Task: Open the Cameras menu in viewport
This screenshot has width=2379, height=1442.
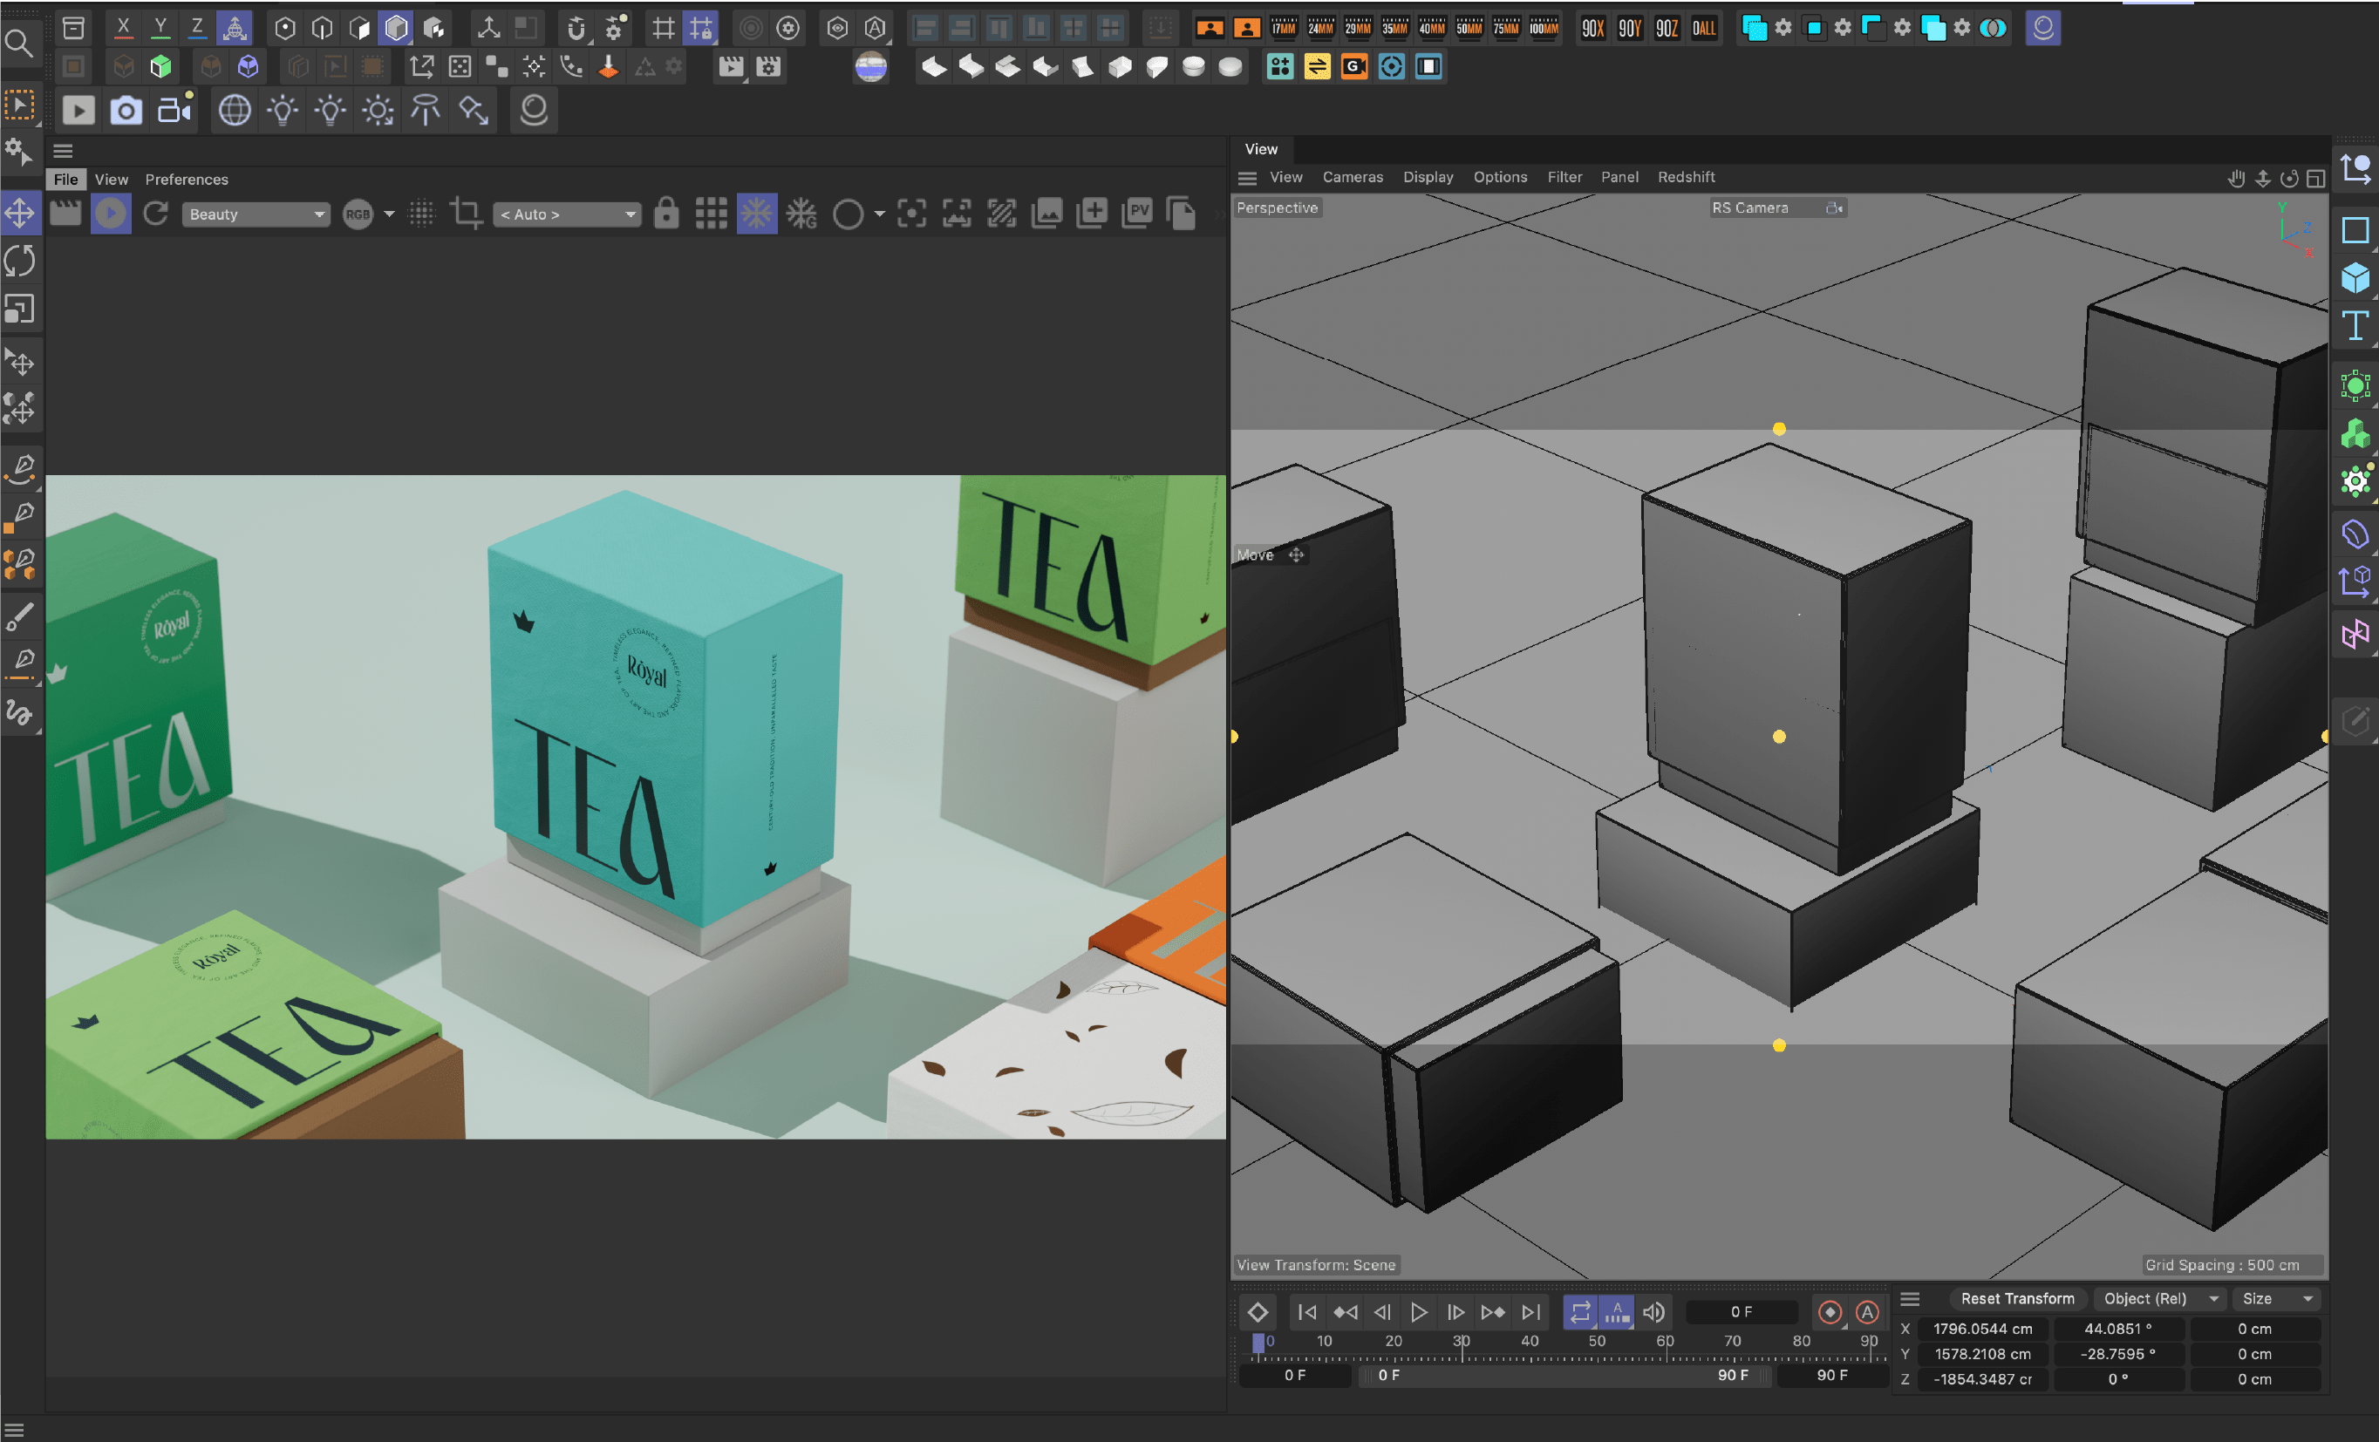Action: point(1352,177)
